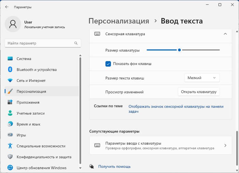Click the Получить помощь link
Image resolution: width=239 pixels, height=173 pixels.
tap(114, 167)
